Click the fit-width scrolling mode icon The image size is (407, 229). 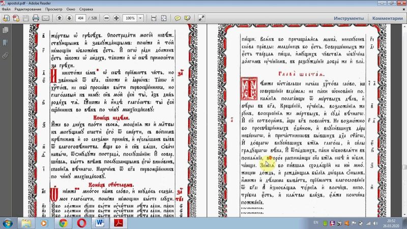point(153,18)
